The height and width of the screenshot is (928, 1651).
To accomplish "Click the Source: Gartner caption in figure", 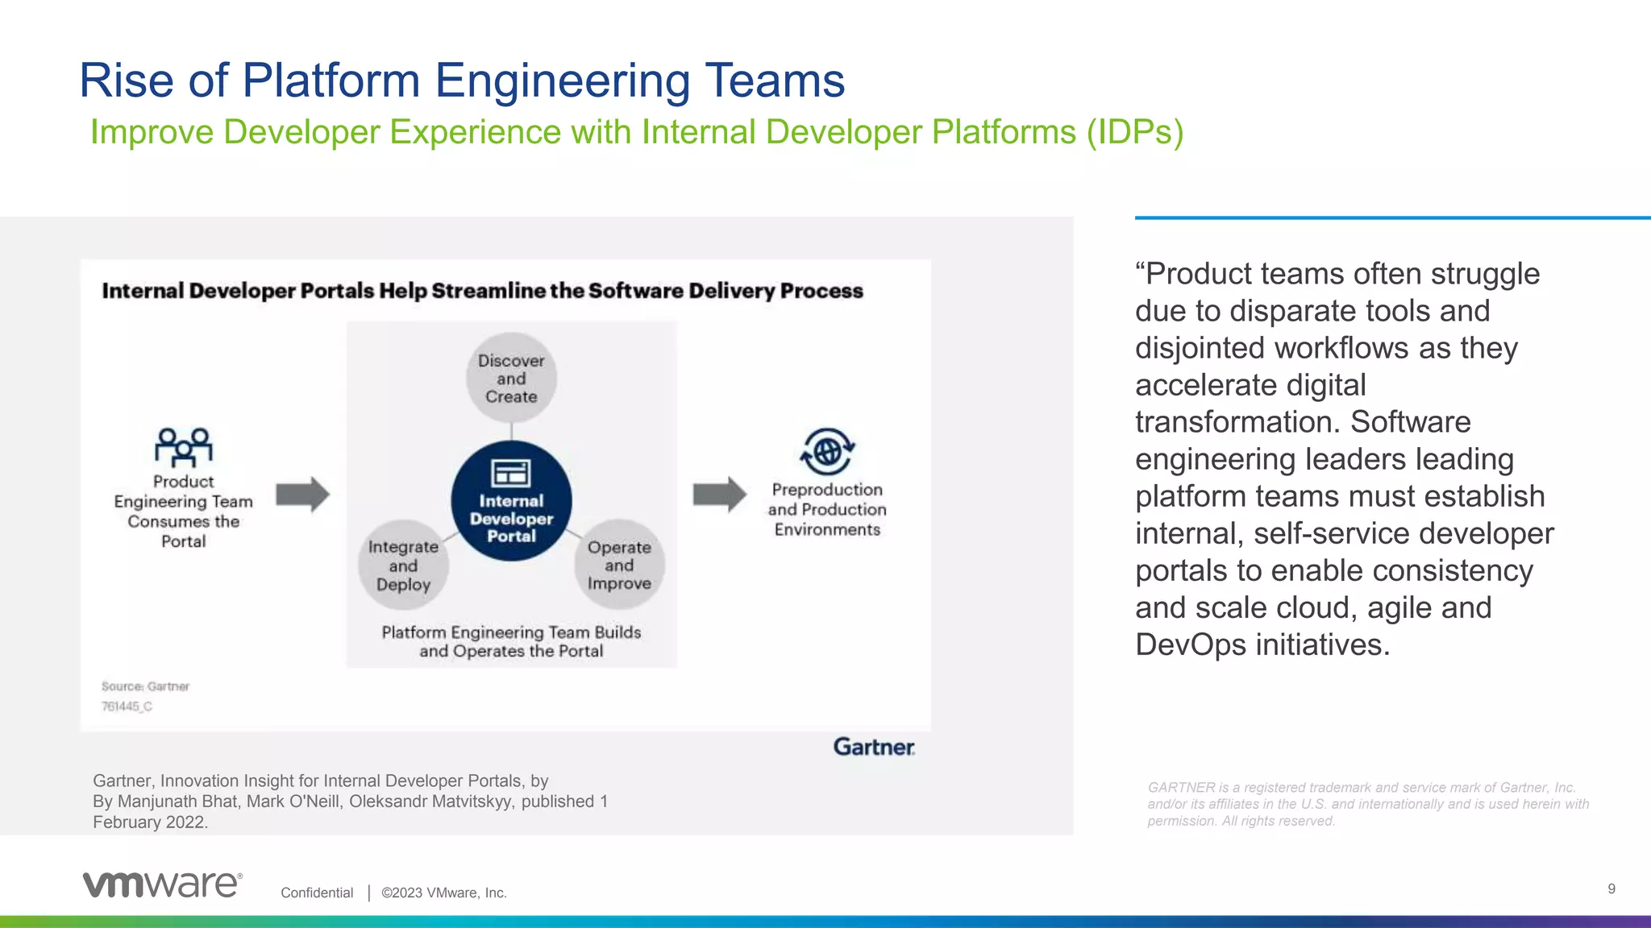I will 145,686.
